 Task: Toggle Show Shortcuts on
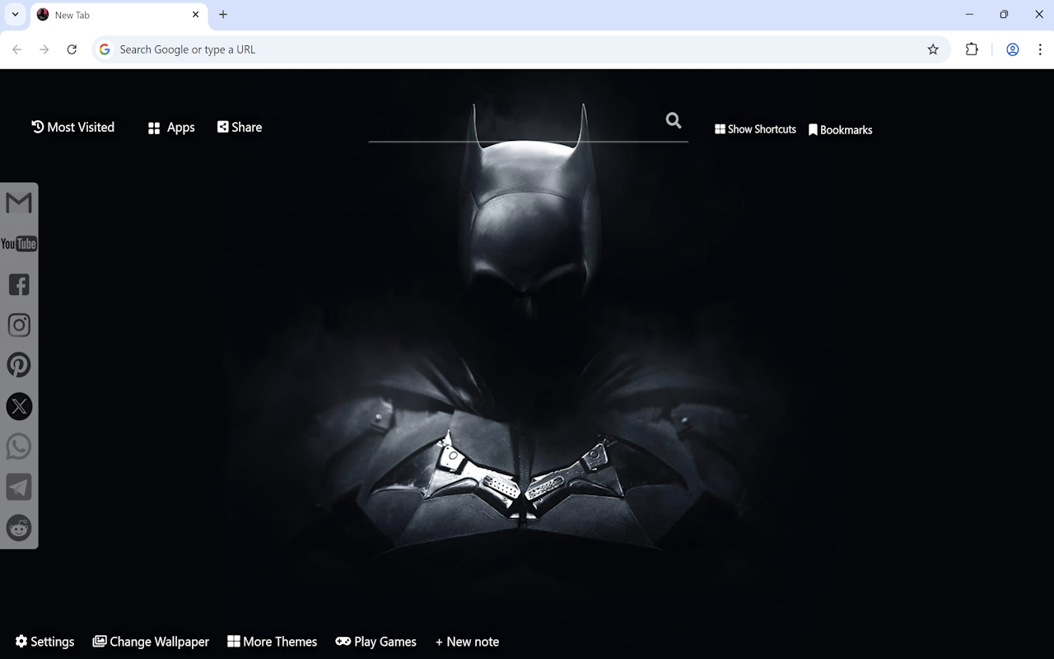tap(755, 129)
